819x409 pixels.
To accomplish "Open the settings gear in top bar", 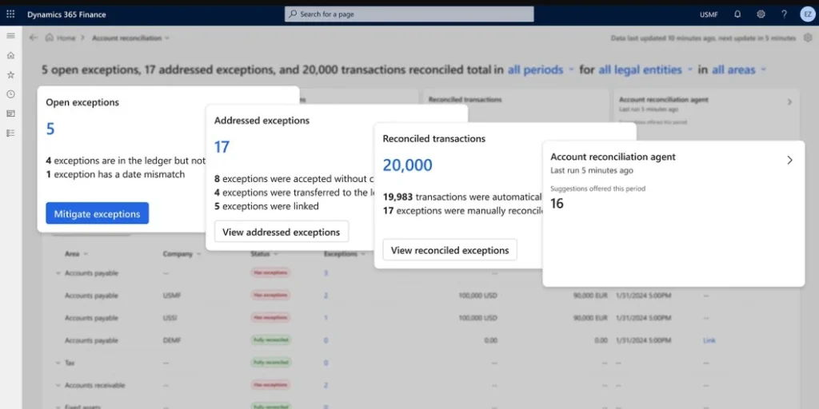I will coord(761,14).
